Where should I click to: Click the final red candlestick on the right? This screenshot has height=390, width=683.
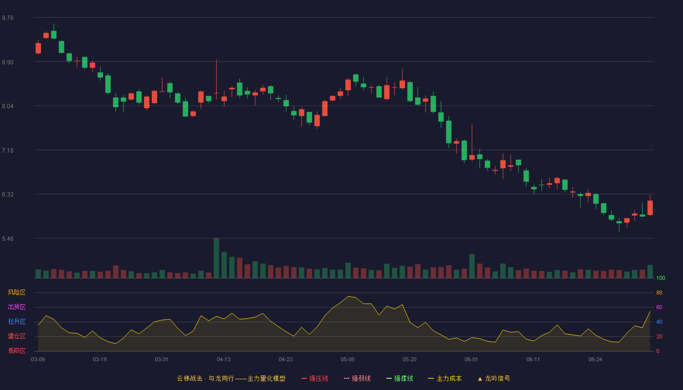pyautogui.click(x=650, y=207)
